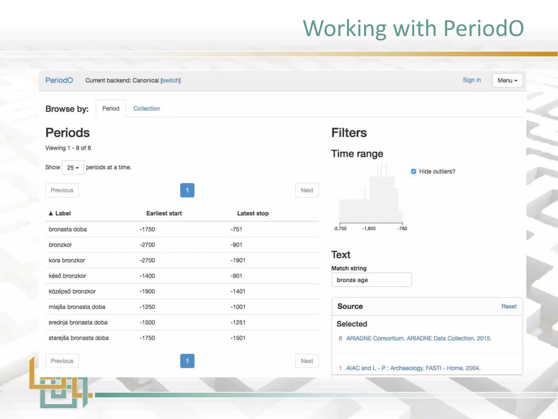Select the bronasta doba row label
This screenshot has width=558, height=419.
click(x=68, y=229)
